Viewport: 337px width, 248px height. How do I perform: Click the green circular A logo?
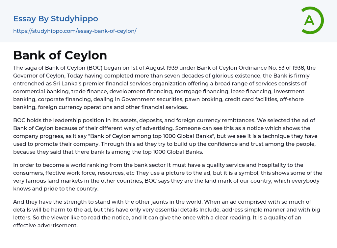click(x=312, y=20)
